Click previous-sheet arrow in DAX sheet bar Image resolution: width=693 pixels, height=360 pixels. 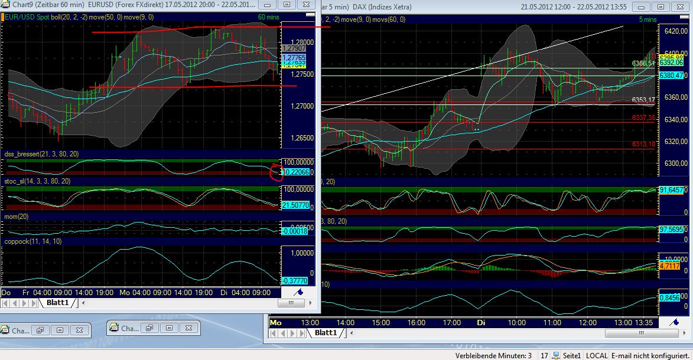[283, 332]
